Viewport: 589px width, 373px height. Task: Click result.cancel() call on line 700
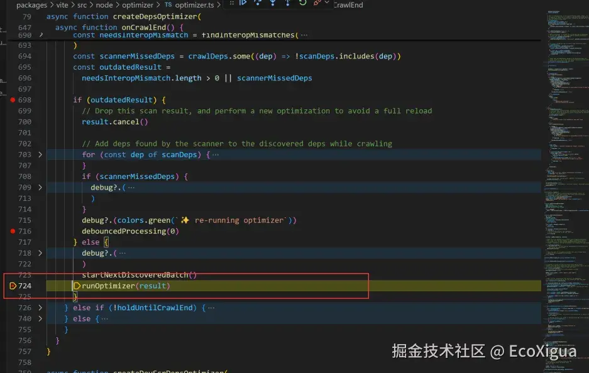click(115, 122)
